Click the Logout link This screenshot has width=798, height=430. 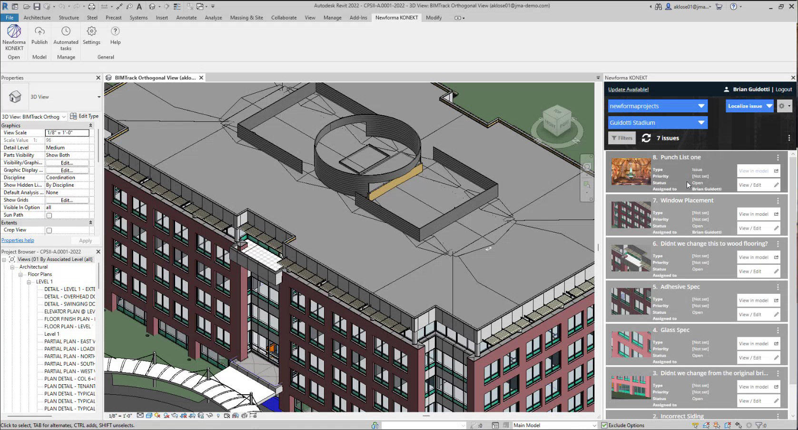tap(784, 90)
